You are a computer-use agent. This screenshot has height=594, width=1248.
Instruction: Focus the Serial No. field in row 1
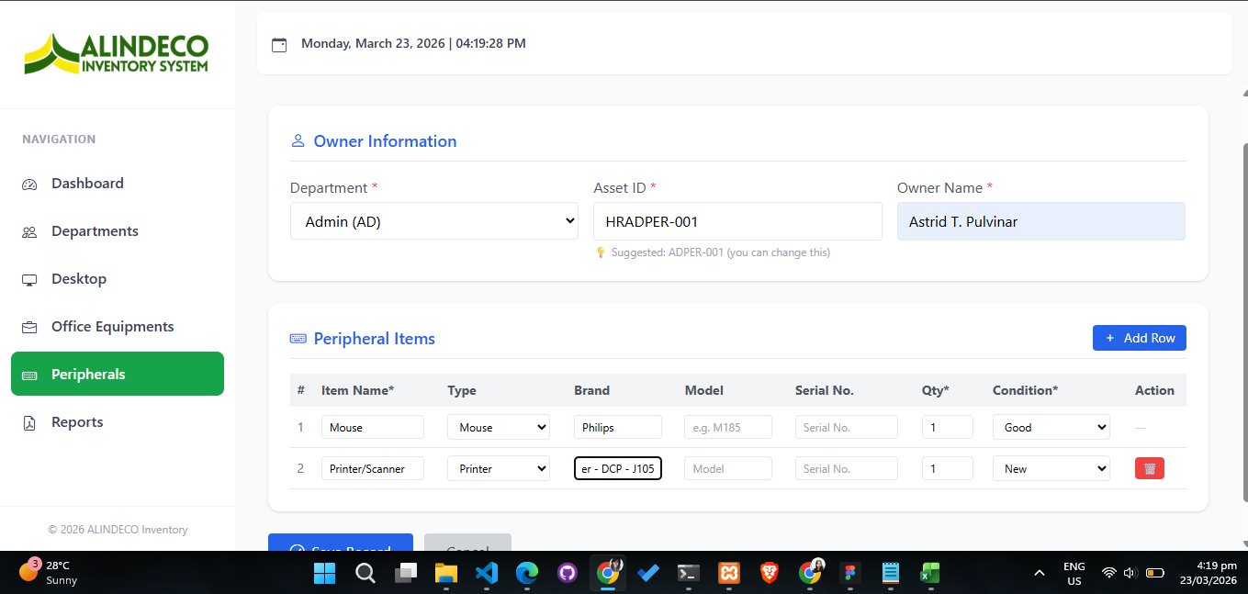point(846,427)
